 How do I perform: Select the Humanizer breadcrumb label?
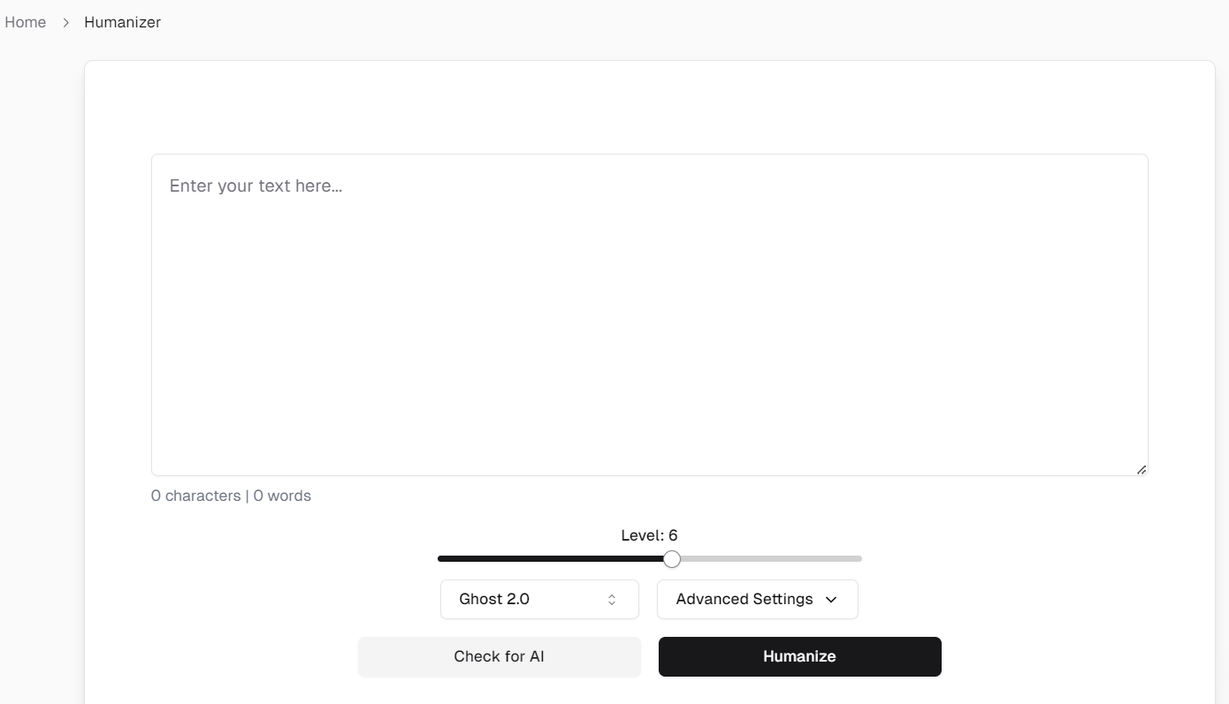click(x=122, y=21)
